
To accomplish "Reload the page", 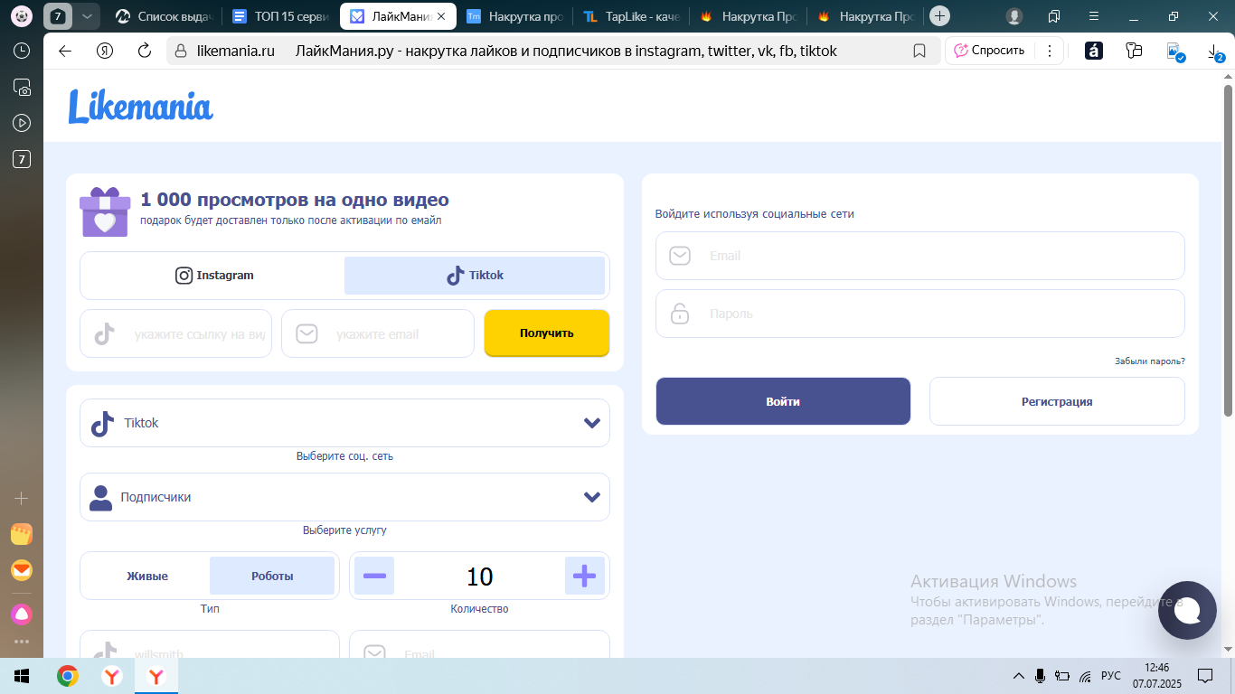I will (x=144, y=51).
